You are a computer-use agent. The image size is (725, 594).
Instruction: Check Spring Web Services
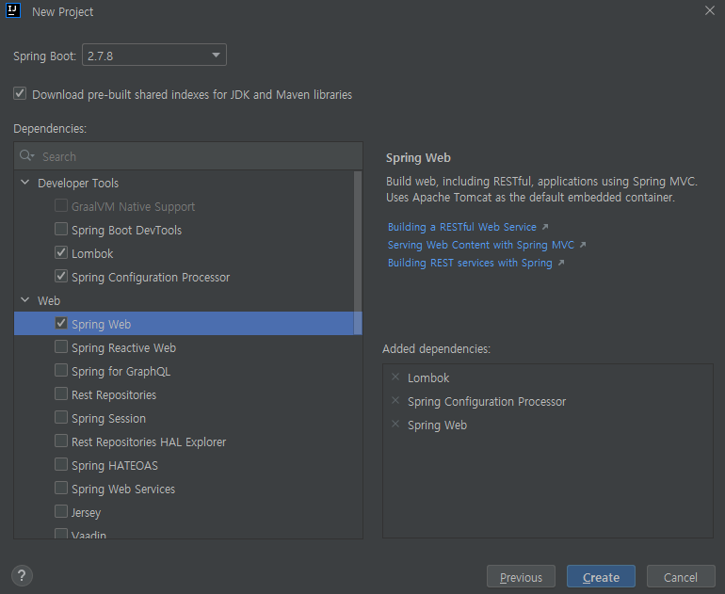(61, 489)
